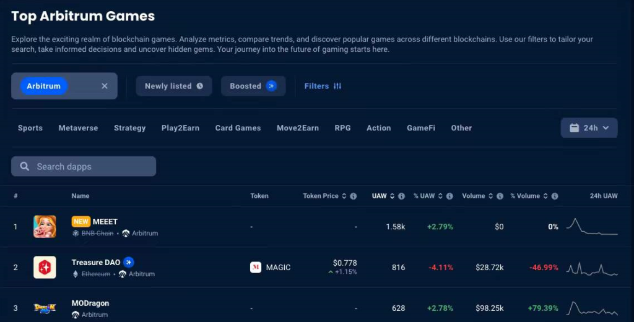Screen dimensions: 634x322
Task: Click the % Volume info icon
Action: click(x=555, y=196)
